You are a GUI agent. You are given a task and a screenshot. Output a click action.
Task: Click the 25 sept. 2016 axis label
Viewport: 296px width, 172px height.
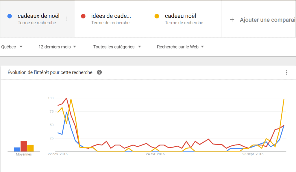click(253, 154)
